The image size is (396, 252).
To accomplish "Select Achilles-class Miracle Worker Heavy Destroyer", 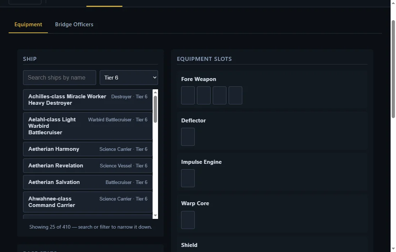I will pyautogui.click(x=87, y=100).
